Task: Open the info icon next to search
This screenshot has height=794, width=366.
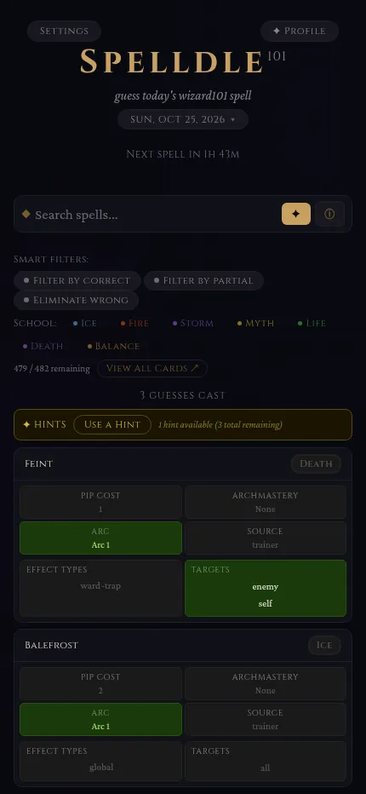Action: 329,214
